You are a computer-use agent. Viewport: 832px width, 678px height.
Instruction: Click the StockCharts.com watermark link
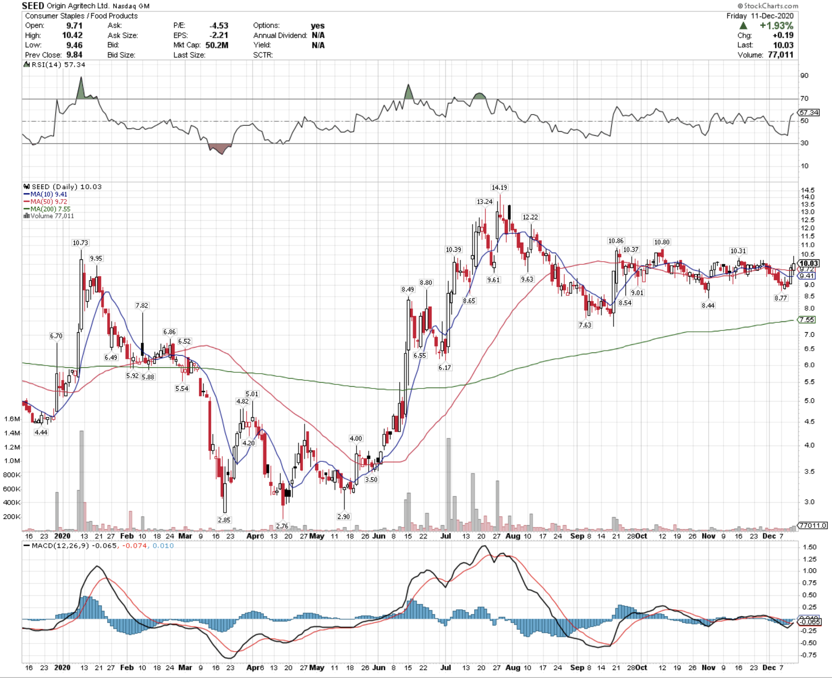(x=767, y=6)
